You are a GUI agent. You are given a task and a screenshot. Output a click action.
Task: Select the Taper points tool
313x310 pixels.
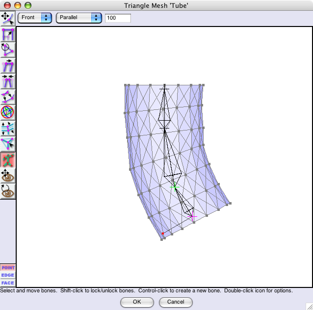click(x=8, y=81)
